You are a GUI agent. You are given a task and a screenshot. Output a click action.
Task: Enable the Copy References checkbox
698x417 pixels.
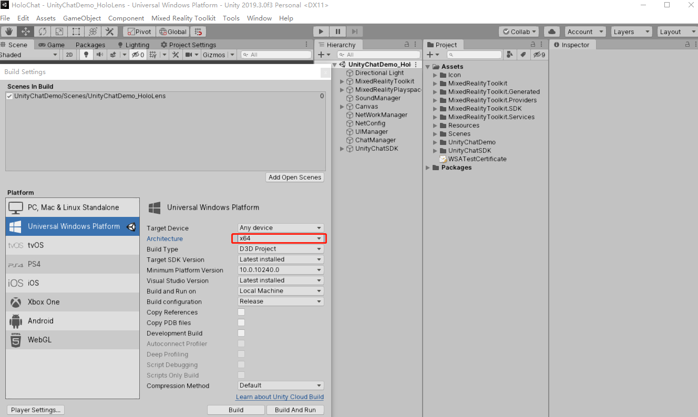(x=241, y=312)
